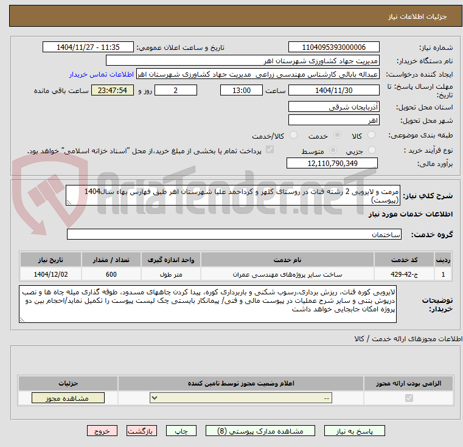Select the کالا radio button
Screen dimensions: 463x447
coord(371,135)
